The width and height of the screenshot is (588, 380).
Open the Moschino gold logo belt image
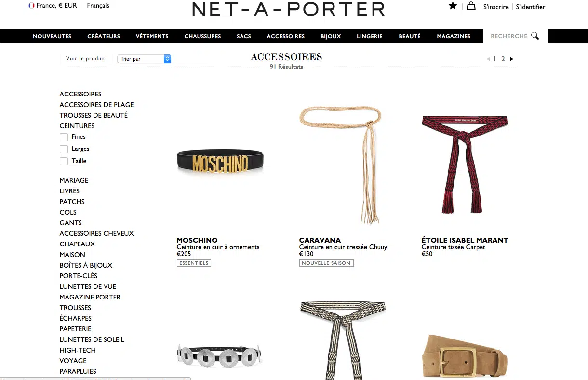pyautogui.click(x=220, y=164)
